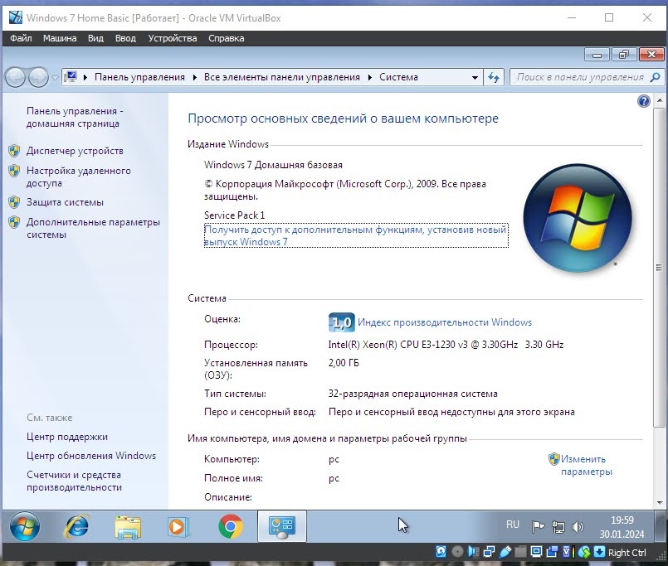This screenshot has height=566, width=668.
Task: Click the 1,0 performance score badge
Action: (x=341, y=322)
